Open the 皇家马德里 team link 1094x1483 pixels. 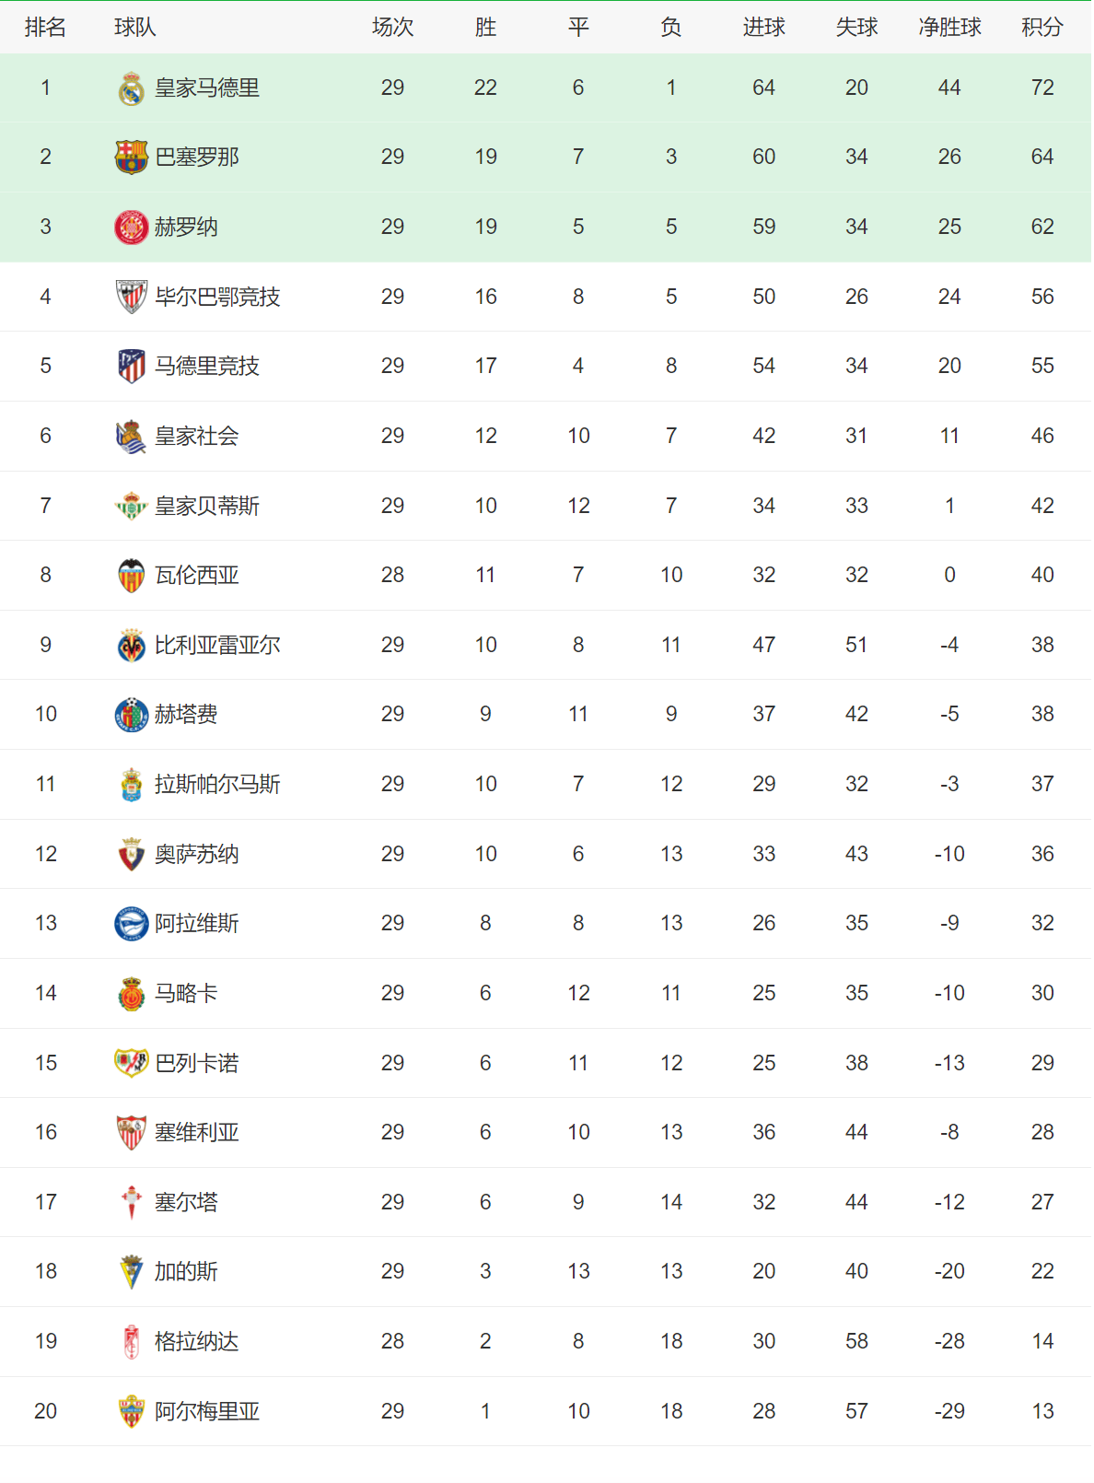(207, 88)
